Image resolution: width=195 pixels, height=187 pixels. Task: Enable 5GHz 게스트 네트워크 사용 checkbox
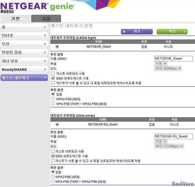(x=53, y=151)
